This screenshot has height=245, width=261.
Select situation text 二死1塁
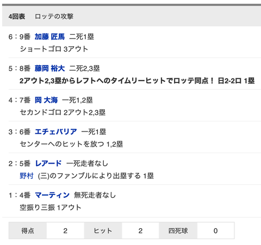(82, 37)
